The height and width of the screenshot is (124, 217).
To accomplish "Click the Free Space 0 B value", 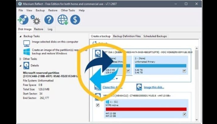I will (40, 85).
